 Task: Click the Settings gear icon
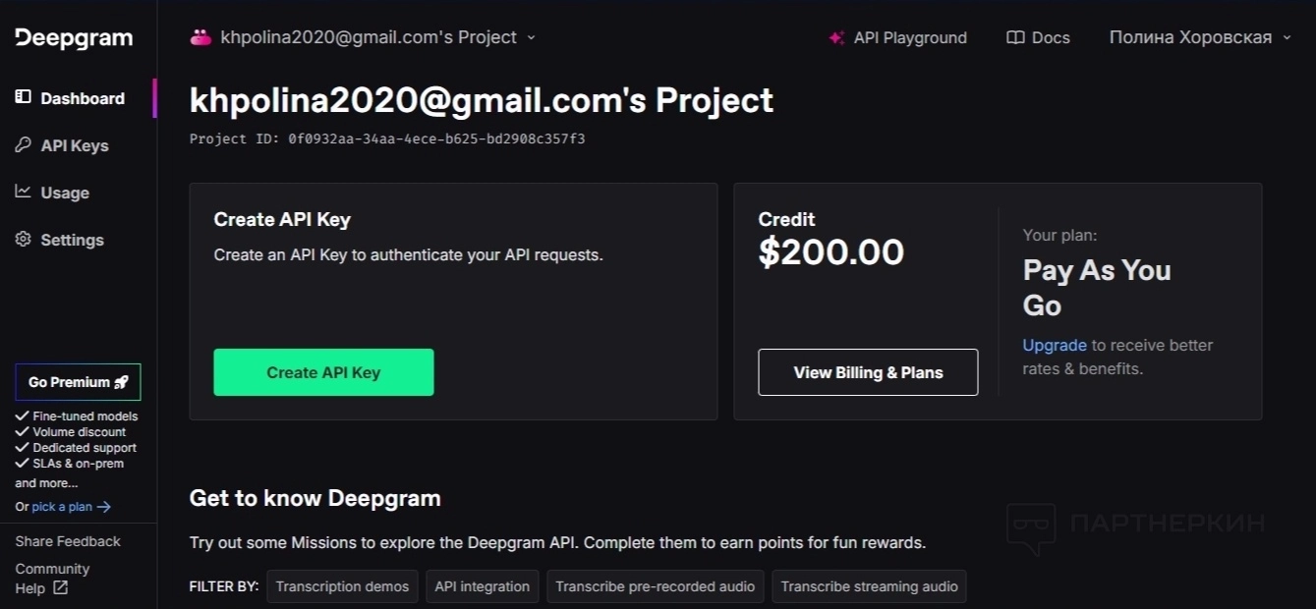(24, 240)
